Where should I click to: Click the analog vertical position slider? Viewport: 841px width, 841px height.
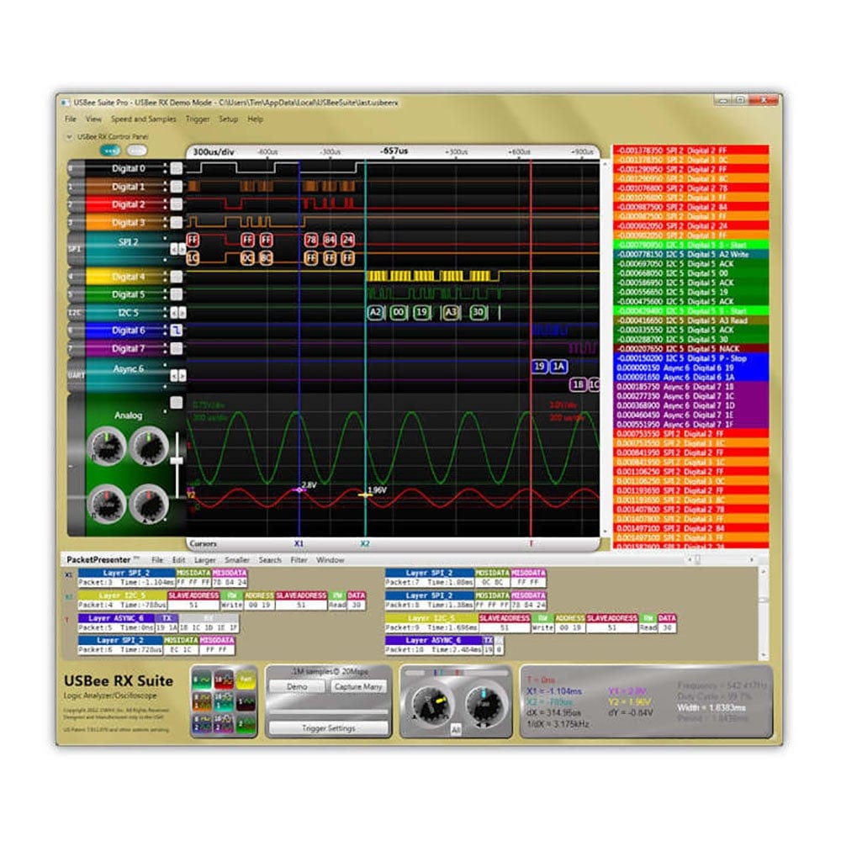pos(177,461)
